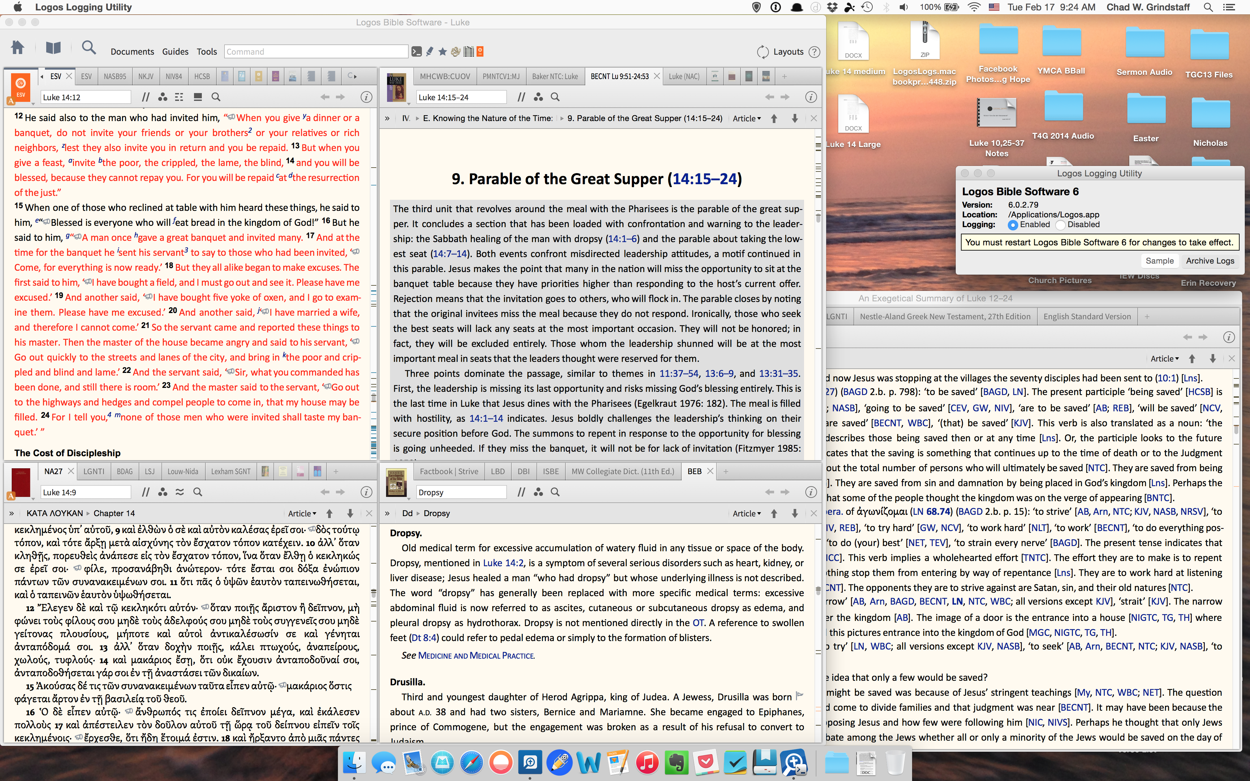Open Article dropdown in NA27 panel
This screenshot has width=1250, height=781.
point(302,514)
